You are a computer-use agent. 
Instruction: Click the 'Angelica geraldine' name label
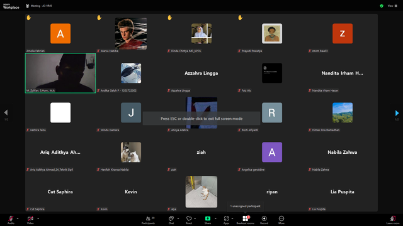[253, 169]
